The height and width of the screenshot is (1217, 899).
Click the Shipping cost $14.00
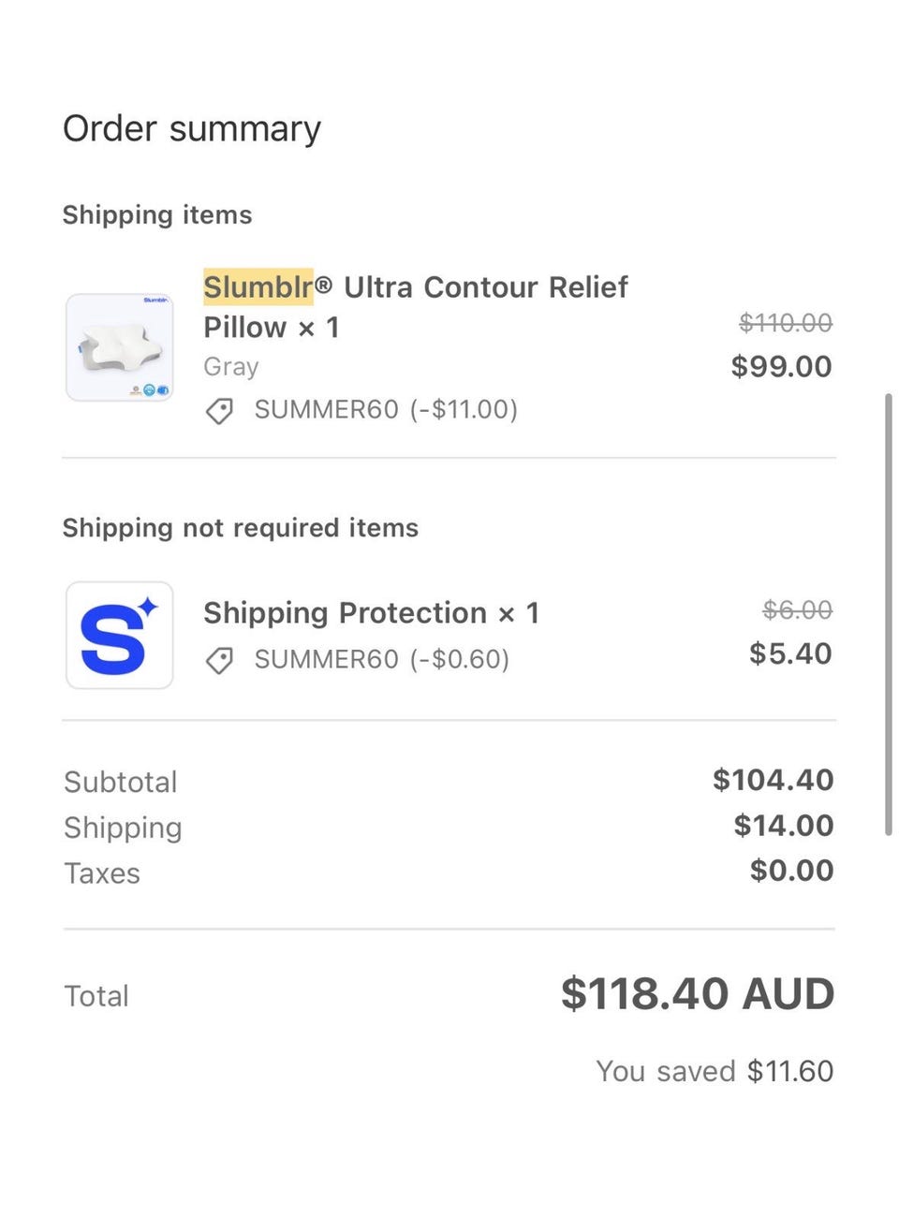783,826
